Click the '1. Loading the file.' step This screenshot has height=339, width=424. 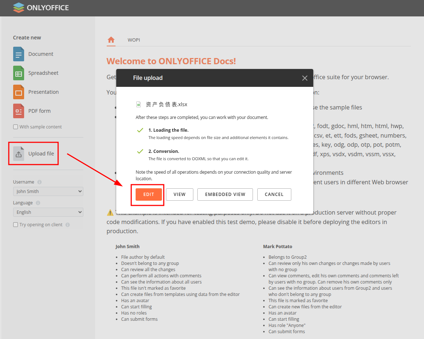point(169,130)
